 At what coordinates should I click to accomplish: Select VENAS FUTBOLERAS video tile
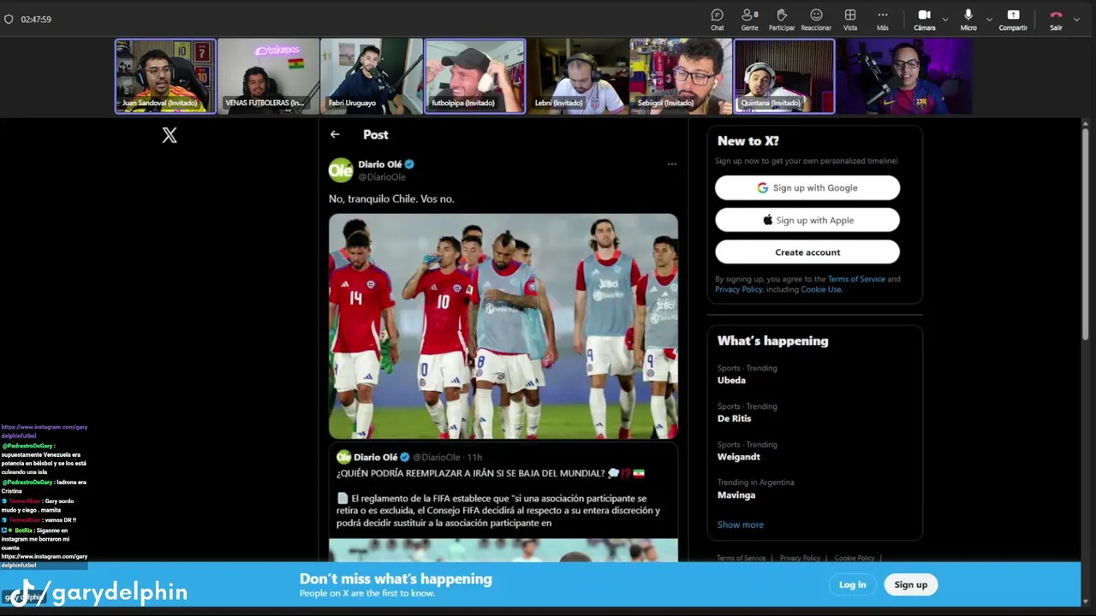[268, 76]
